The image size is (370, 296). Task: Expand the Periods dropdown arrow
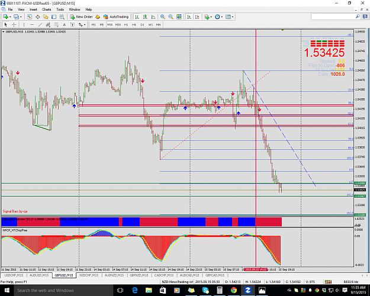tap(222, 17)
